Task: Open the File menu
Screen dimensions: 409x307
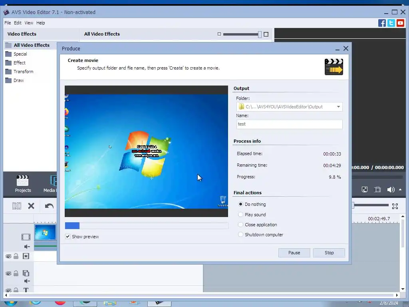Action: click(x=8, y=23)
